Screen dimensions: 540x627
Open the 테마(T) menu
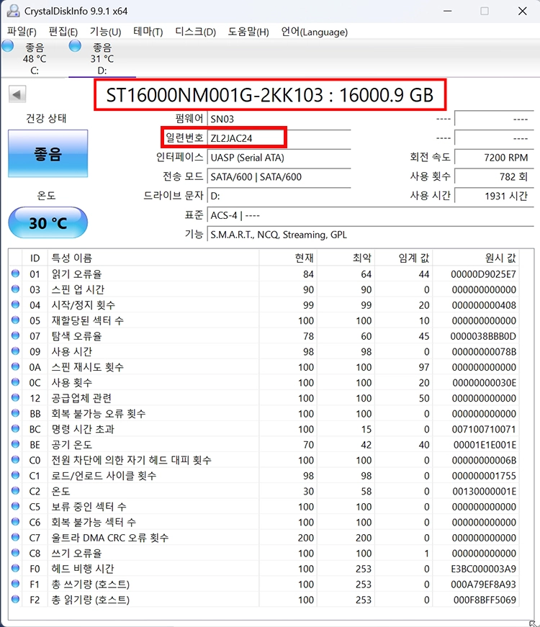pyautogui.click(x=148, y=32)
